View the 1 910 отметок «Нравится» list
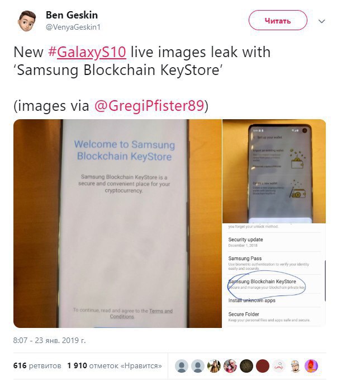The height and width of the screenshot is (380, 337). [114, 365]
